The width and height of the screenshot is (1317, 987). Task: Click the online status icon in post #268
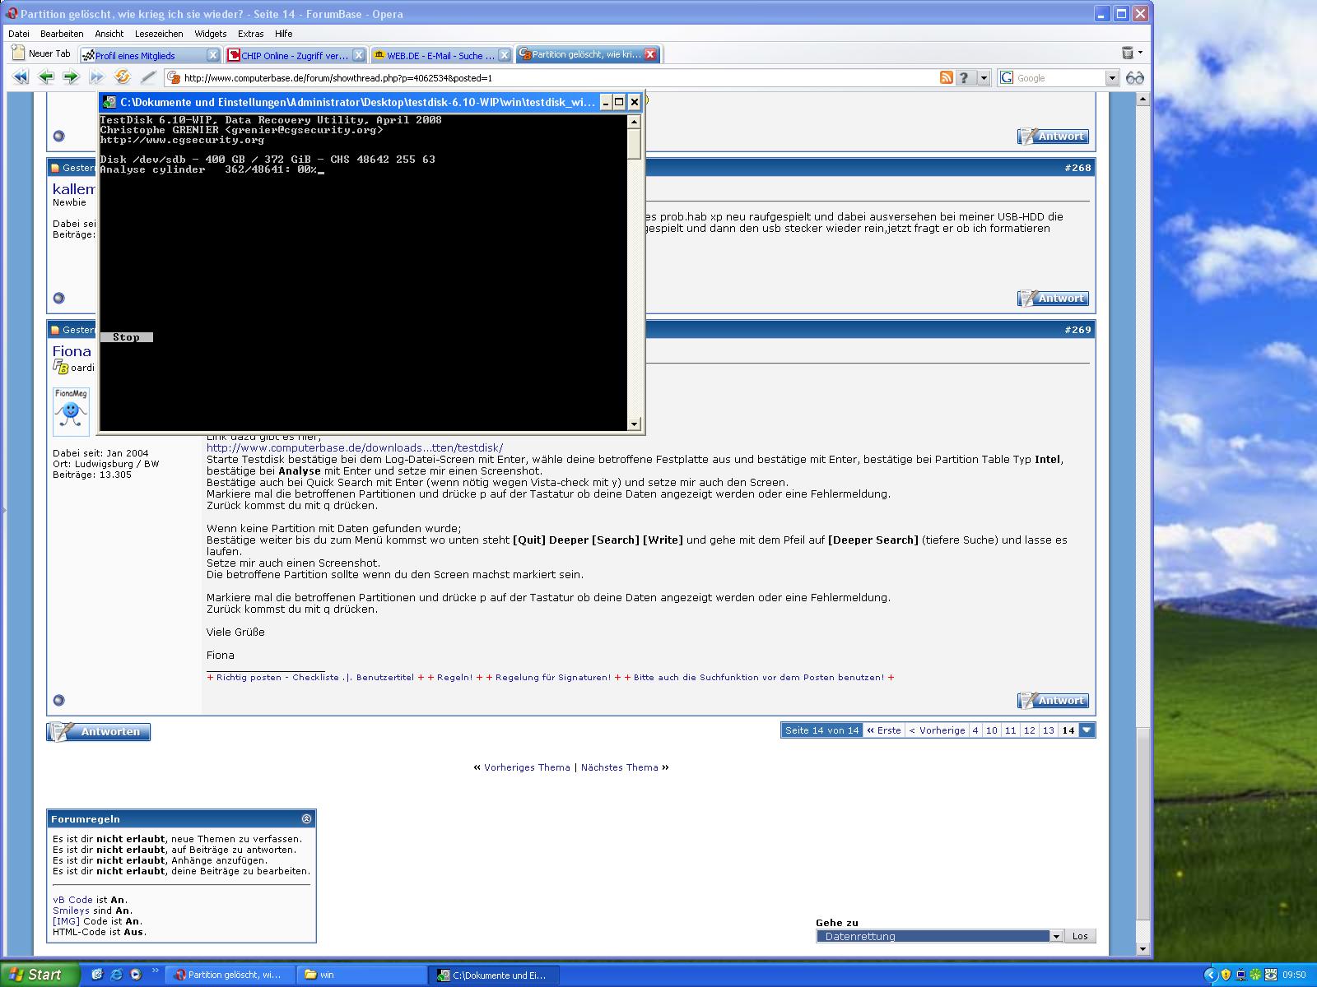[58, 298]
